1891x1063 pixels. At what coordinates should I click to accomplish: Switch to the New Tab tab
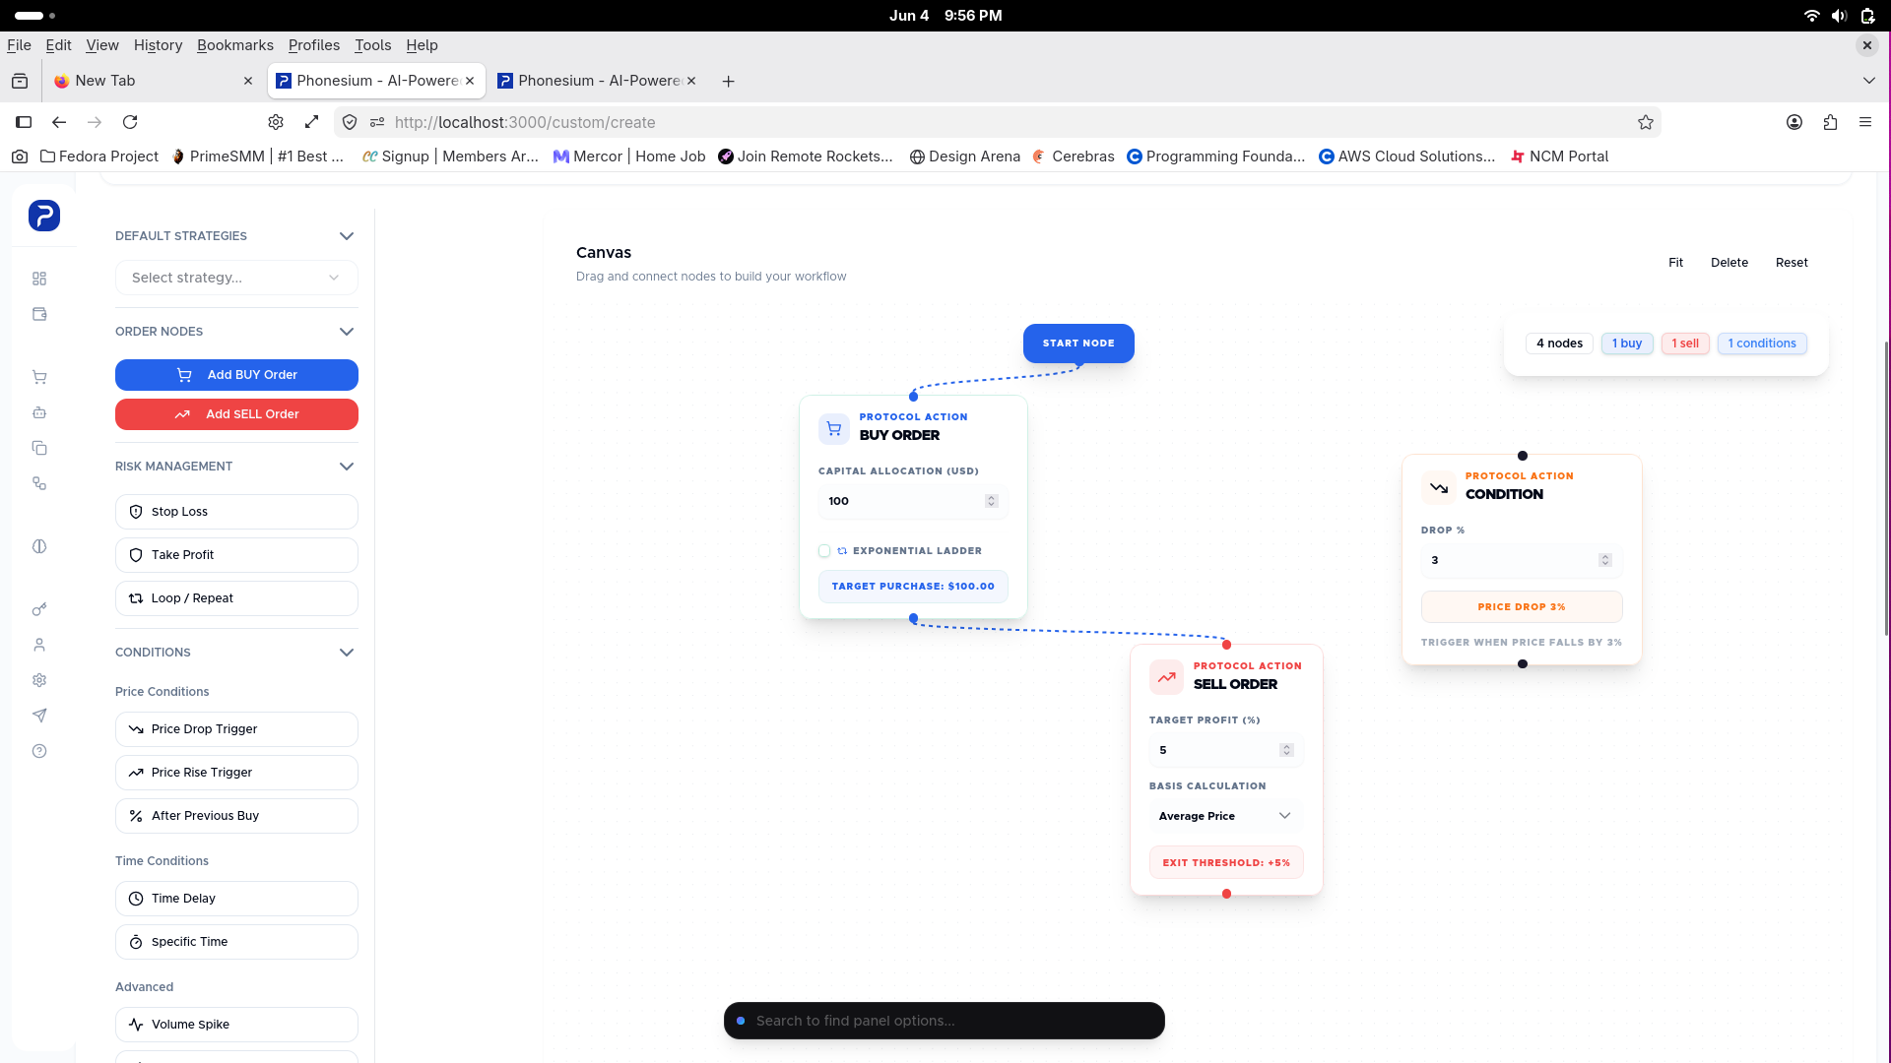click(153, 81)
